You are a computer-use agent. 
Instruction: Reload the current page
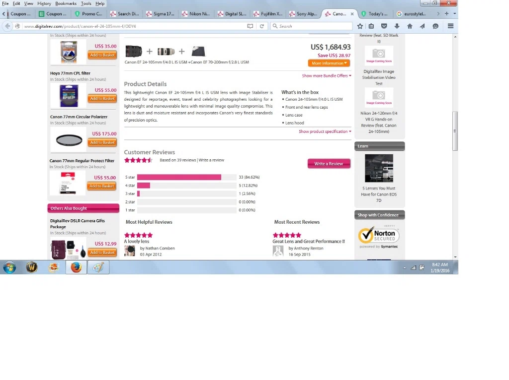[x=261, y=26]
